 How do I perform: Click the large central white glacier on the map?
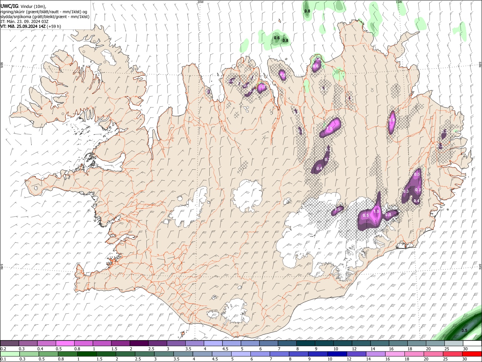(x=247, y=196)
